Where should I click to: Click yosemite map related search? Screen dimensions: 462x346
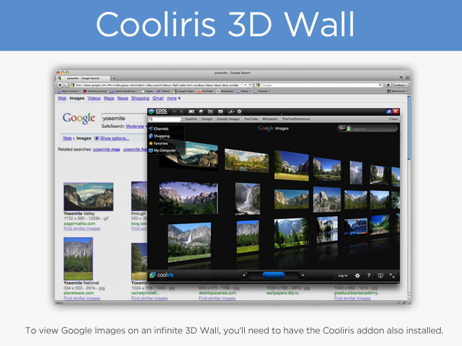(106, 150)
